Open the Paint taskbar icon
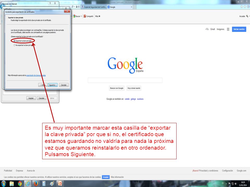This screenshot has height=187, width=250. (52, 184)
